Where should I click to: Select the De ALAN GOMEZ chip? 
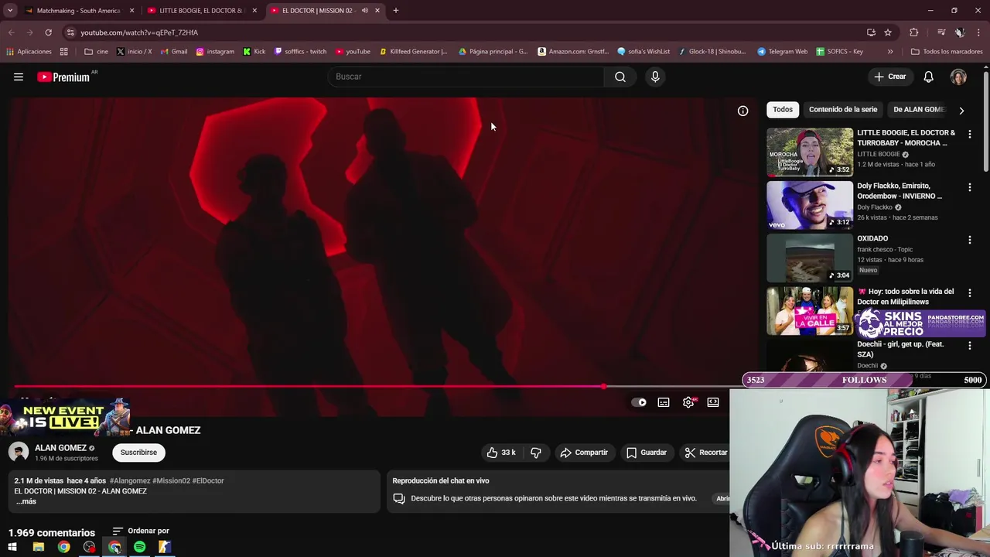(x=919, y=110)
